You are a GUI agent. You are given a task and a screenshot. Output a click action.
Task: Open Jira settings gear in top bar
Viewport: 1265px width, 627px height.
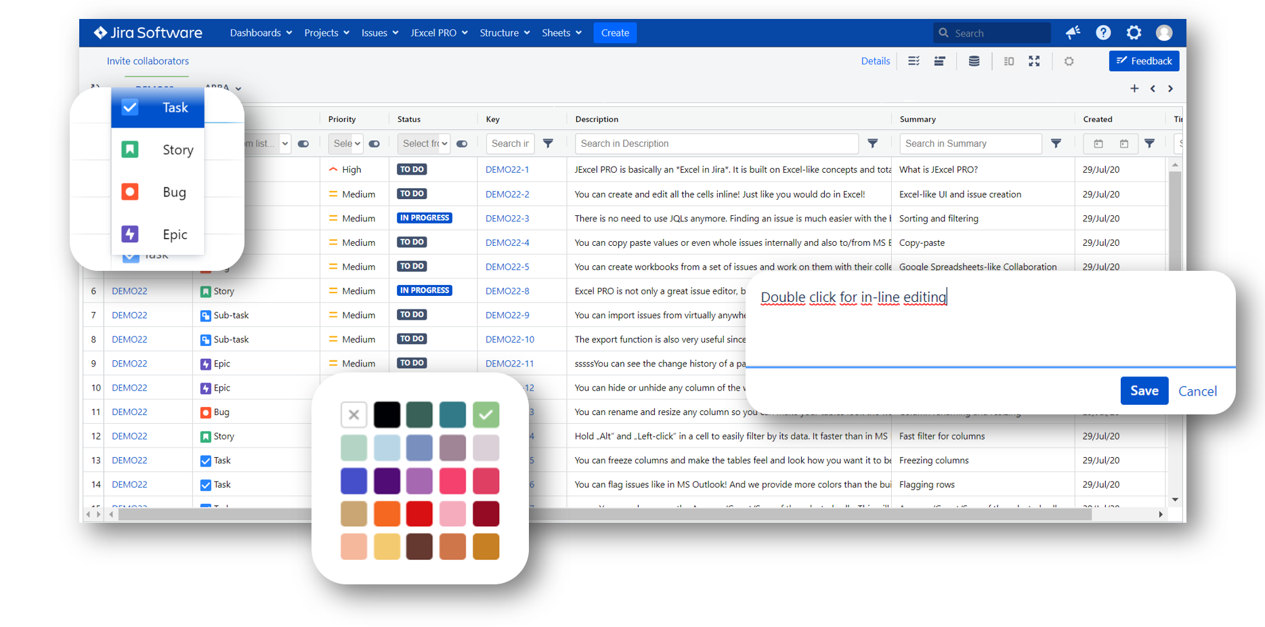click(1134, 33)
